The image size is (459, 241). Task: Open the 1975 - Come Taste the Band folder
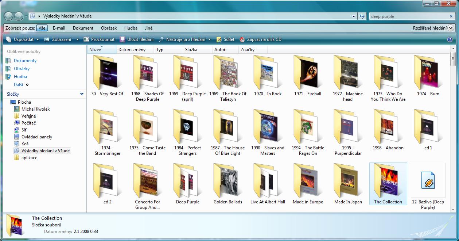[x=148, y=133]
